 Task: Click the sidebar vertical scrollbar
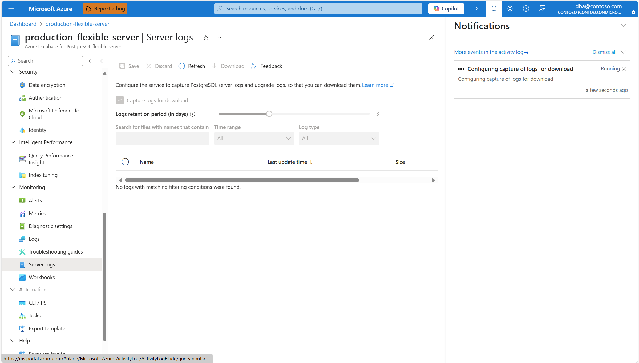104,277
